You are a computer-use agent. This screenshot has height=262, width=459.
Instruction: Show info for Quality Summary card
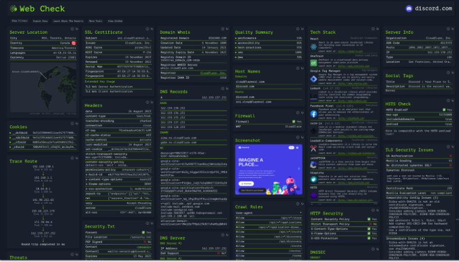(298, 29)
